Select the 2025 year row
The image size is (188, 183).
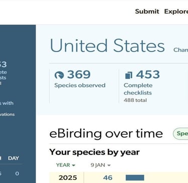pyautogui.click(x=119, y=177)
